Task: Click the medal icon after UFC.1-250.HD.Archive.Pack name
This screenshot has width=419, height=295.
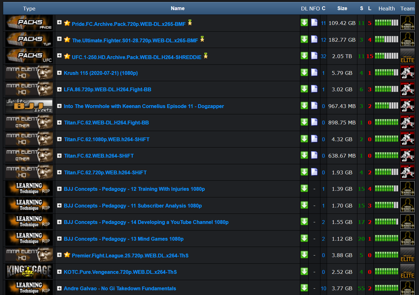Action: [206, 56]
